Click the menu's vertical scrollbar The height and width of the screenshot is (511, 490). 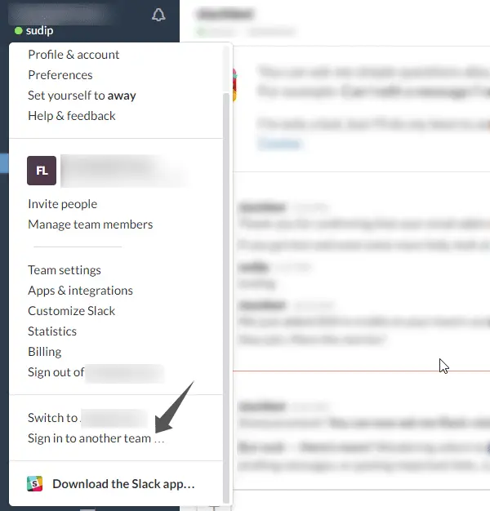(226, 298)
